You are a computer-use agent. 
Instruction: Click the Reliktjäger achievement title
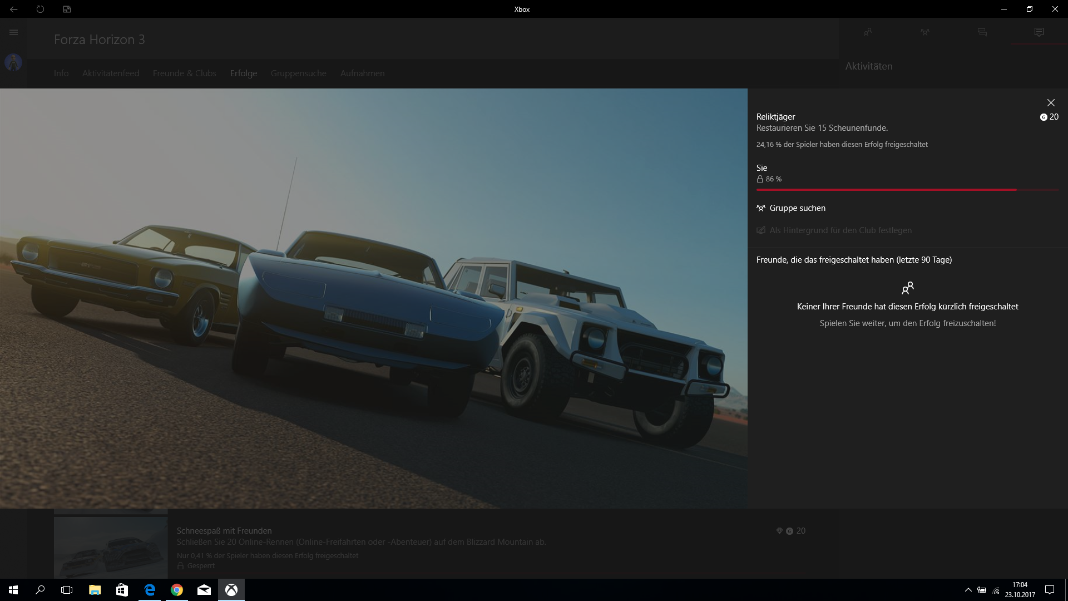tap(775, 117)
